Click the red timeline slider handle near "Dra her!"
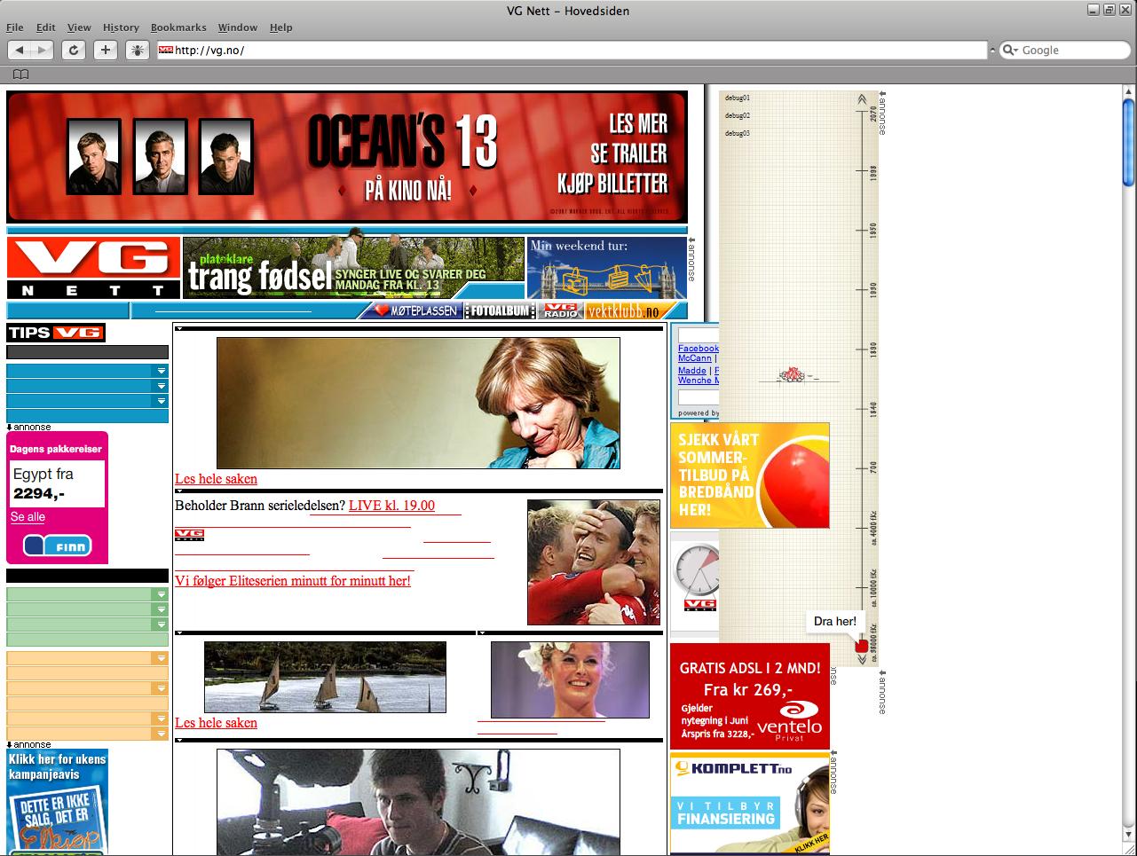The image size is (1137, 856). point(861,646)
